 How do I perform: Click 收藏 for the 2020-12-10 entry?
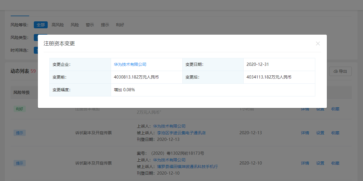click(x=335, y=163)
